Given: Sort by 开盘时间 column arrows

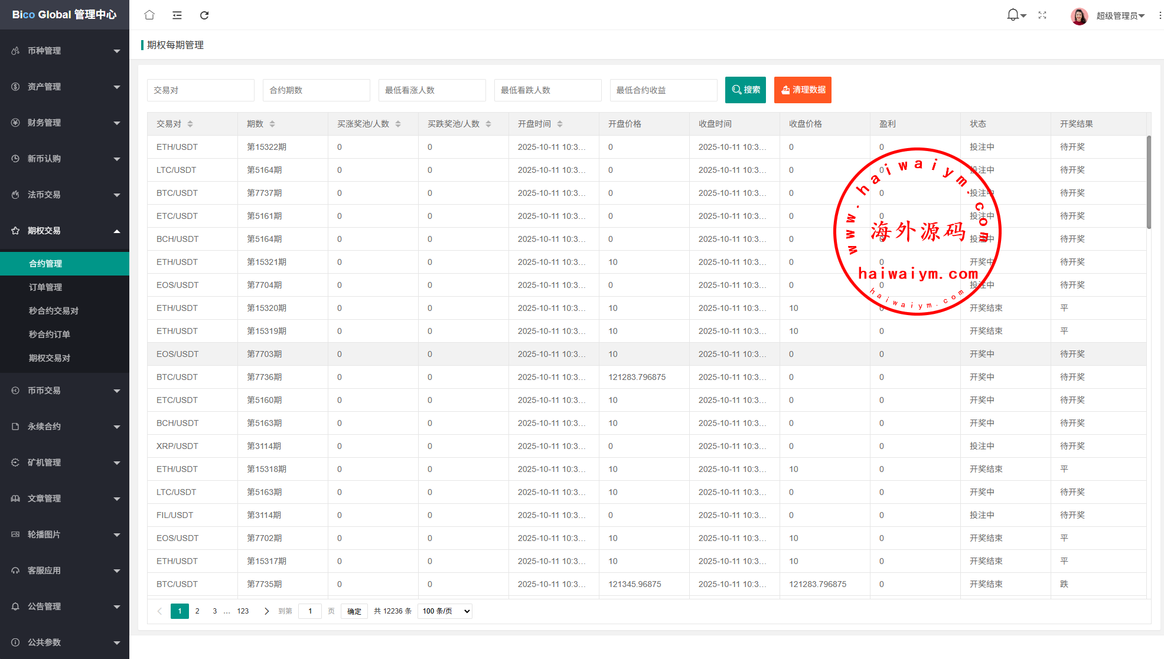Looking at the screenshot, I should 560,124.
